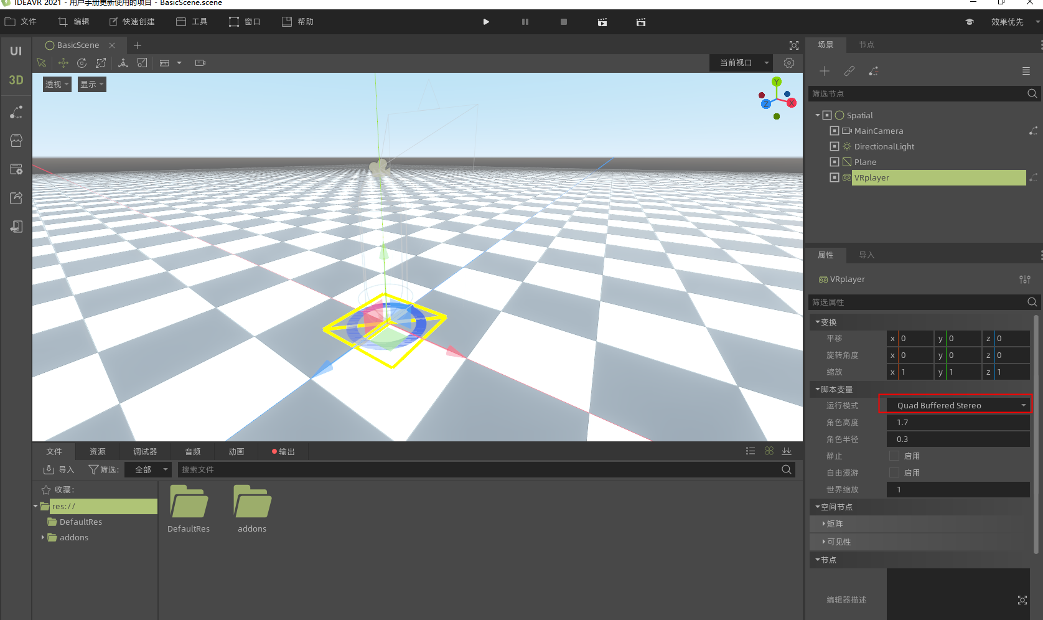The width and height of the screenshot is (1043, 620).
Task: Switch to UI workspace mode
Action: (16, 51)
